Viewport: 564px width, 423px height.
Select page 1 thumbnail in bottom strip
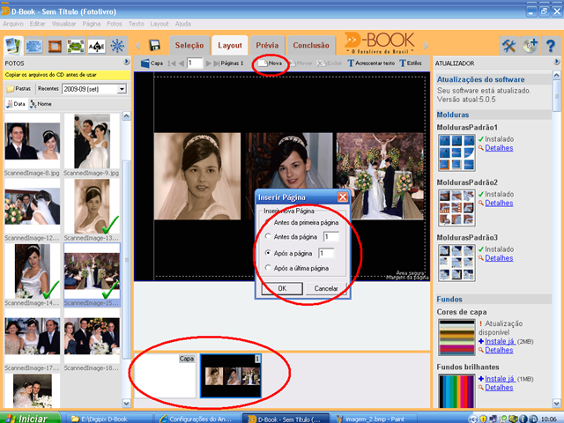[x=231, y=376]
